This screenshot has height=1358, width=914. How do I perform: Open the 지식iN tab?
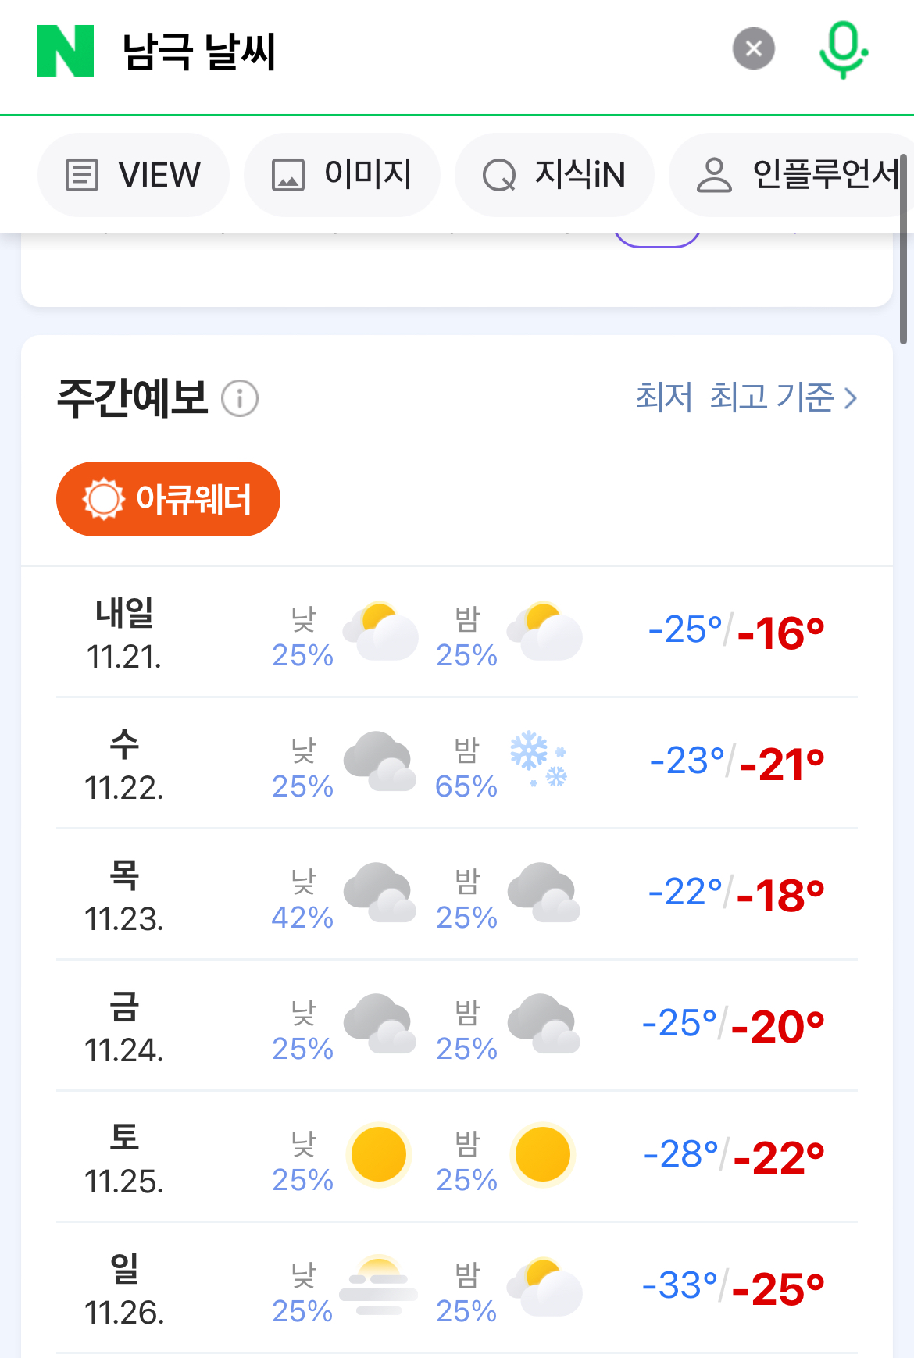click(555, 175)
